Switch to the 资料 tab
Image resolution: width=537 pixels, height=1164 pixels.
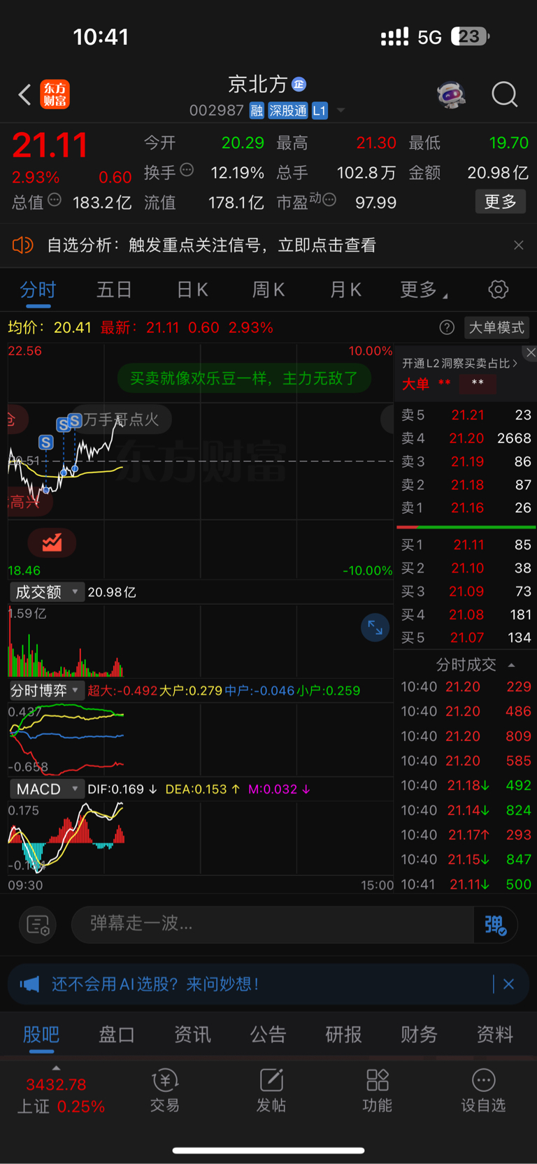[x=494, y=1035]
